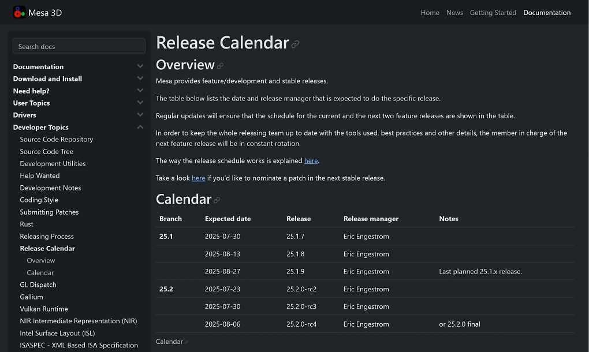Click the Overview heading permalink icon
Viewport: 589px width, 352px height.
pos(220,66)
